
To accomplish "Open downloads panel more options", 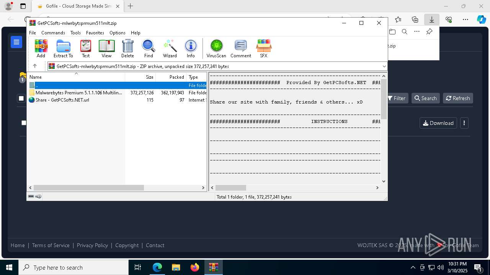I will 417,32.
